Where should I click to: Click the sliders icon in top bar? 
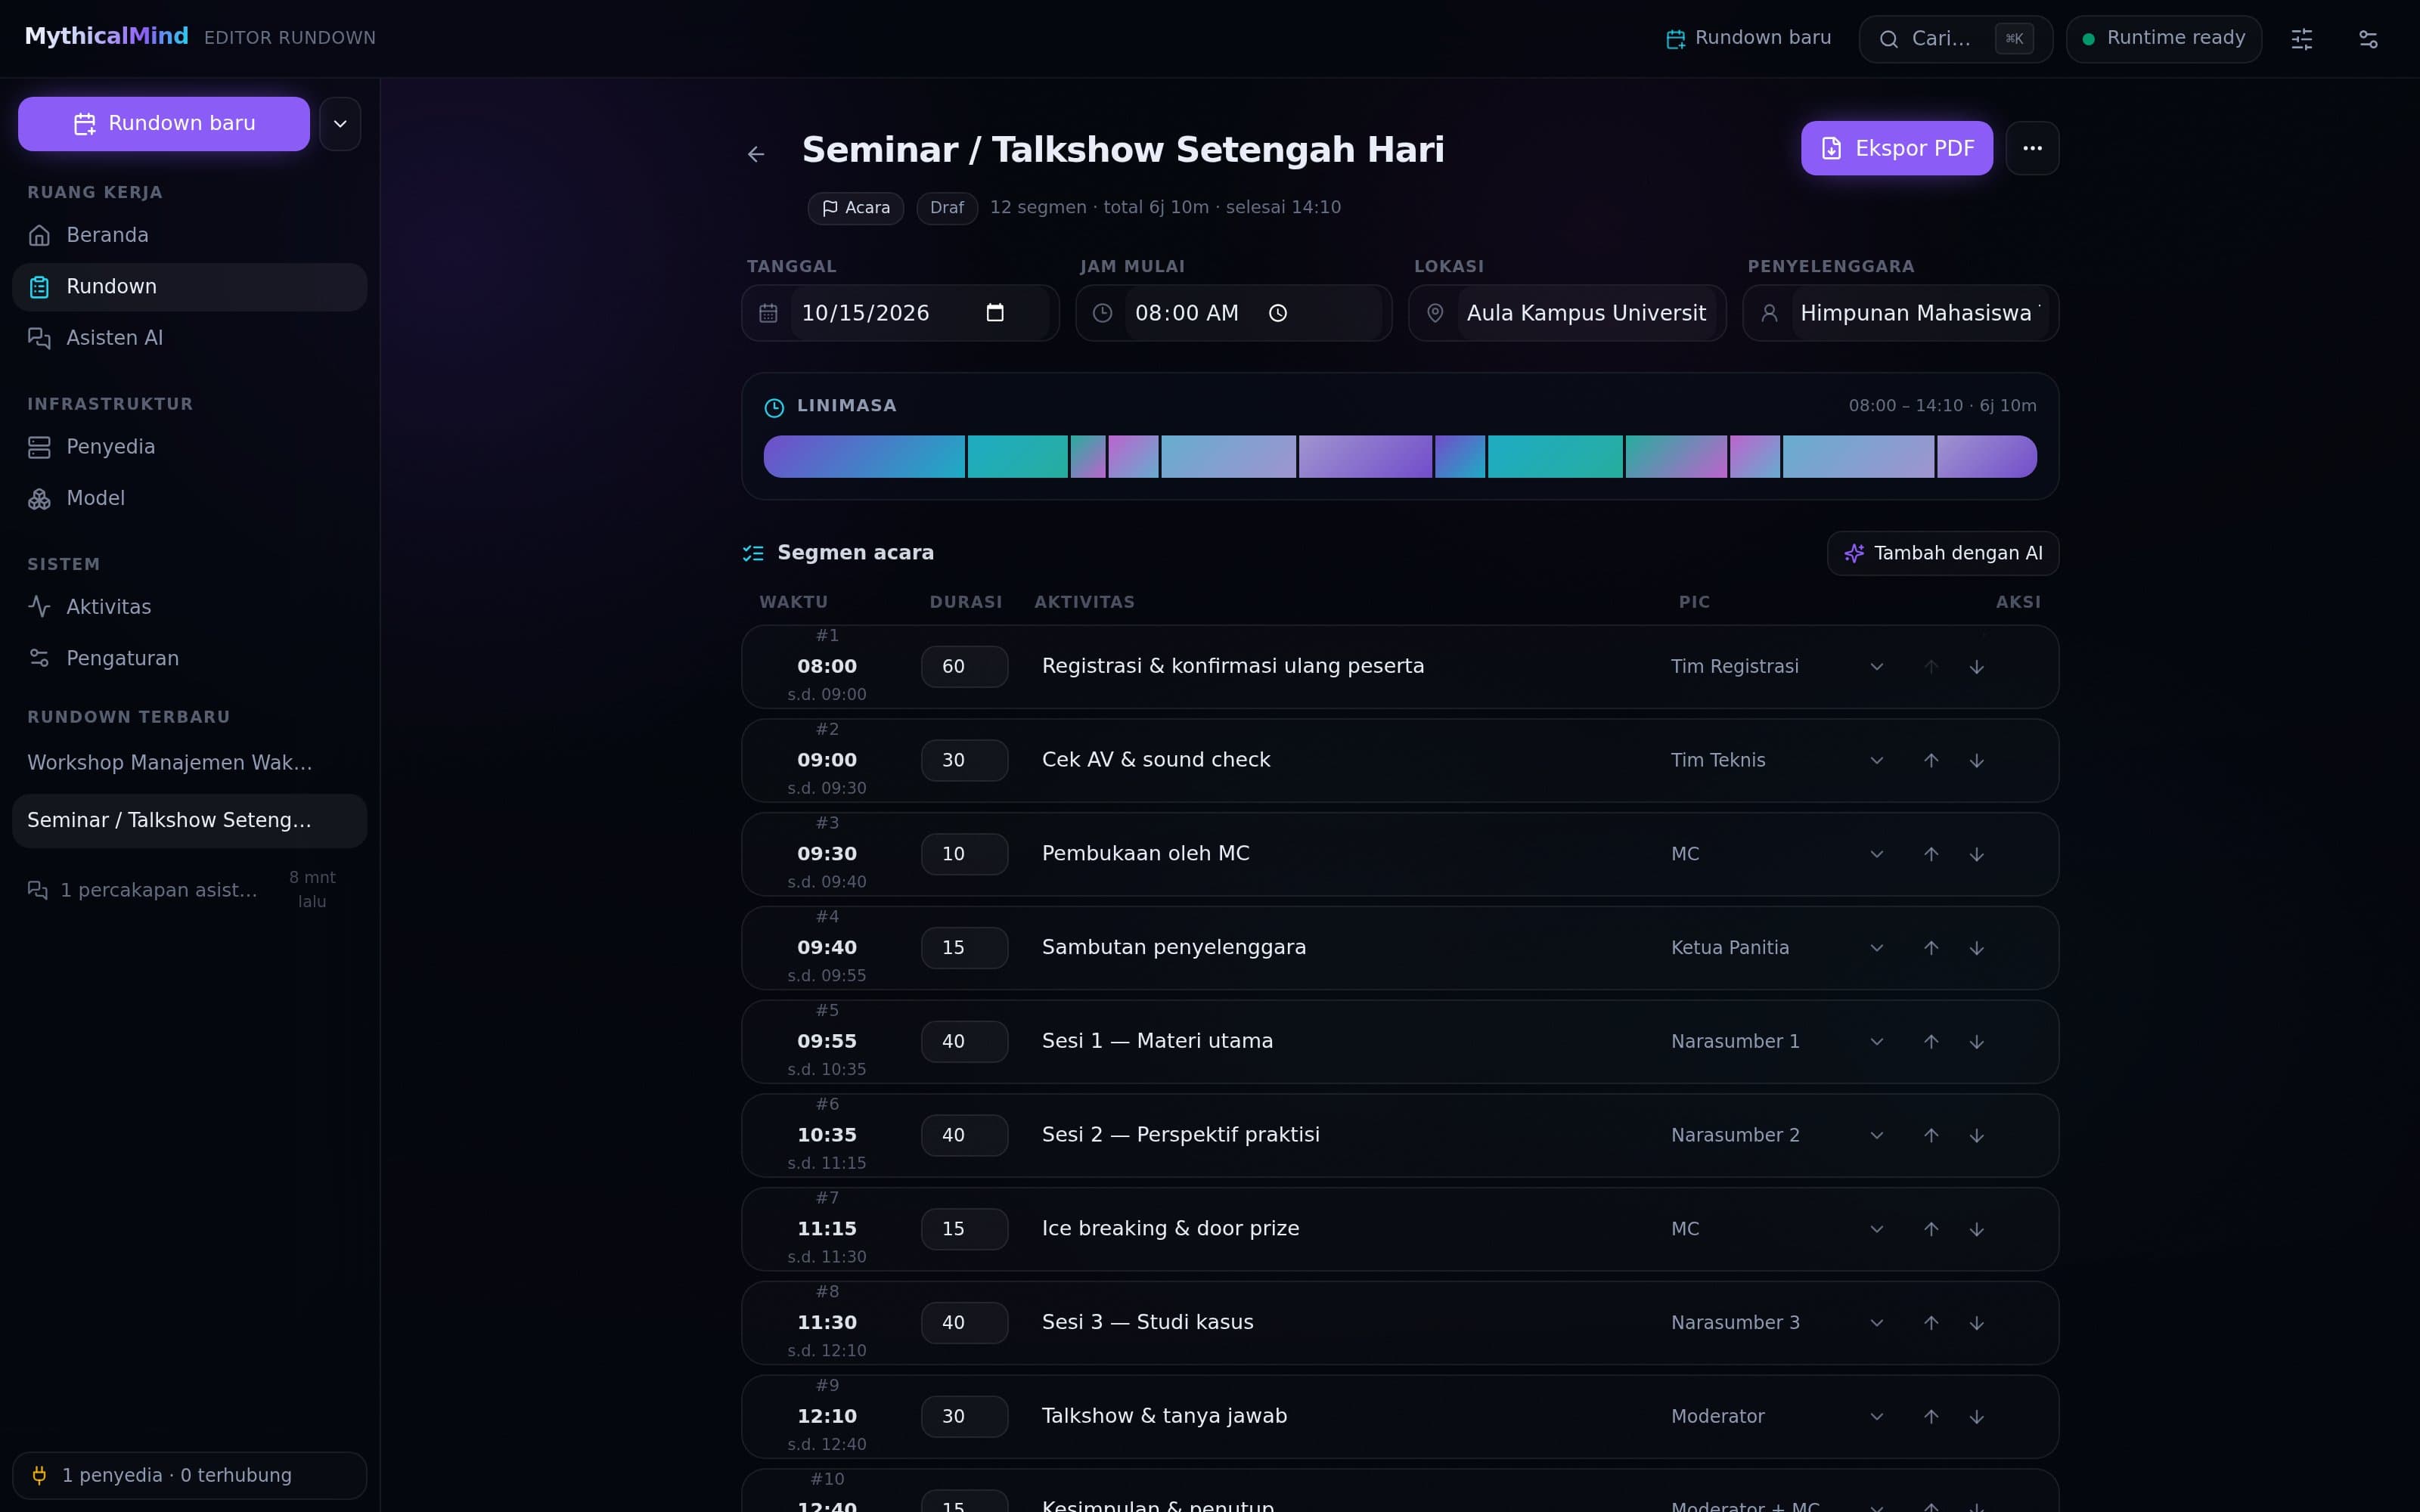(x=2302, y=39)
